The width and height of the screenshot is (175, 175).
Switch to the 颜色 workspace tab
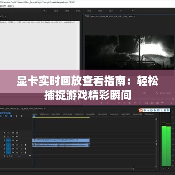(78, 11)
